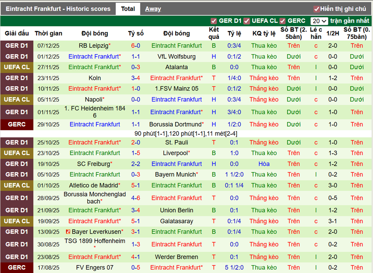Open Koln team link
373x273 pixels.
tap(95, 78)
